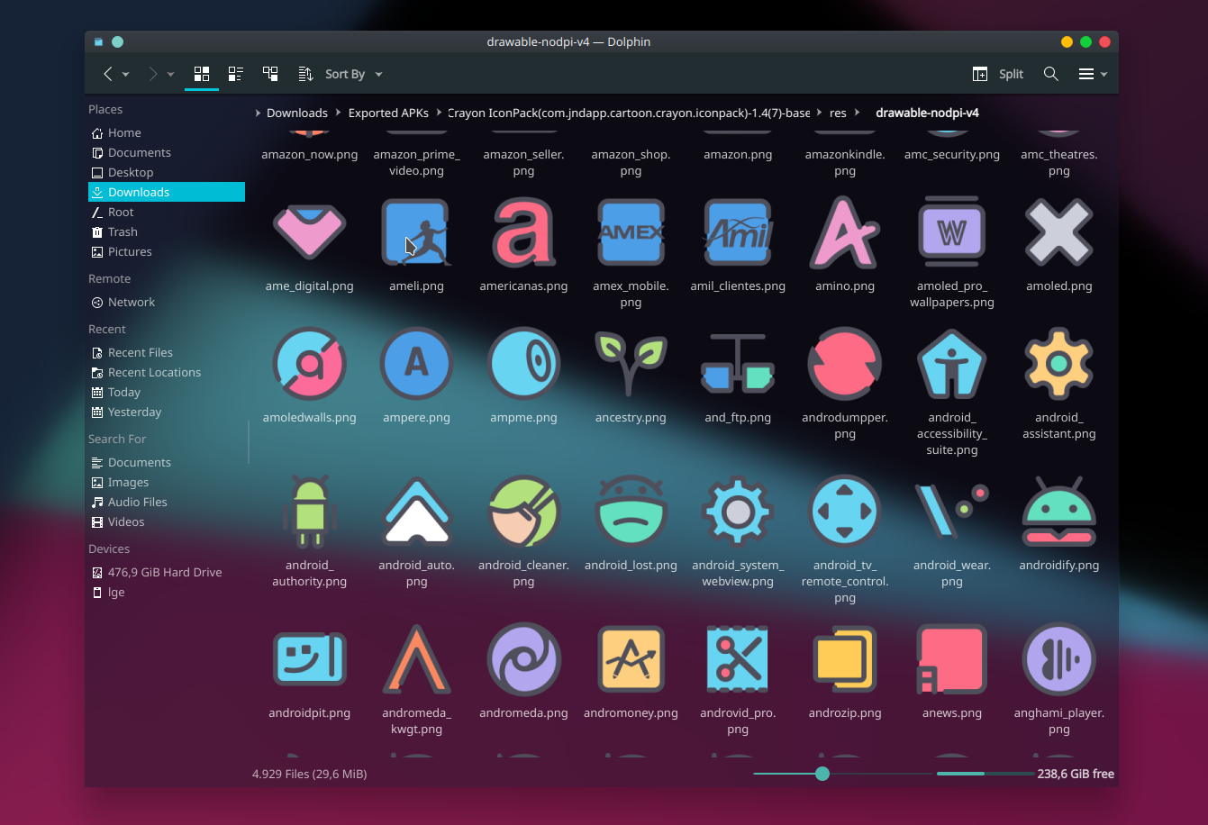
Task: Select the ampme.png icon
Action: point(523,364)
